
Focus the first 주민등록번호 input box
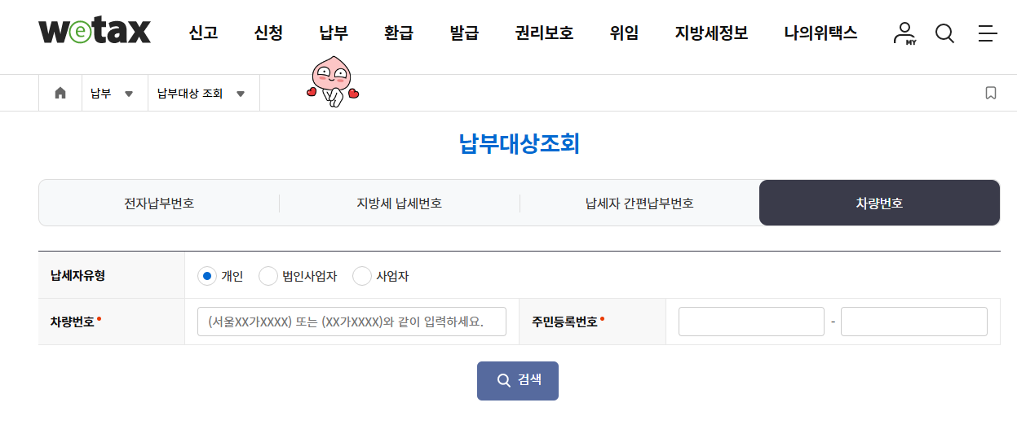(x=751, y=321)
